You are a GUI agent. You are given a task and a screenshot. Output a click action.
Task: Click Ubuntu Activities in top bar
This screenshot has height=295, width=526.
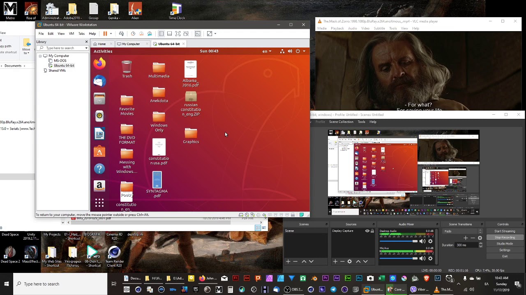(103, 51)
